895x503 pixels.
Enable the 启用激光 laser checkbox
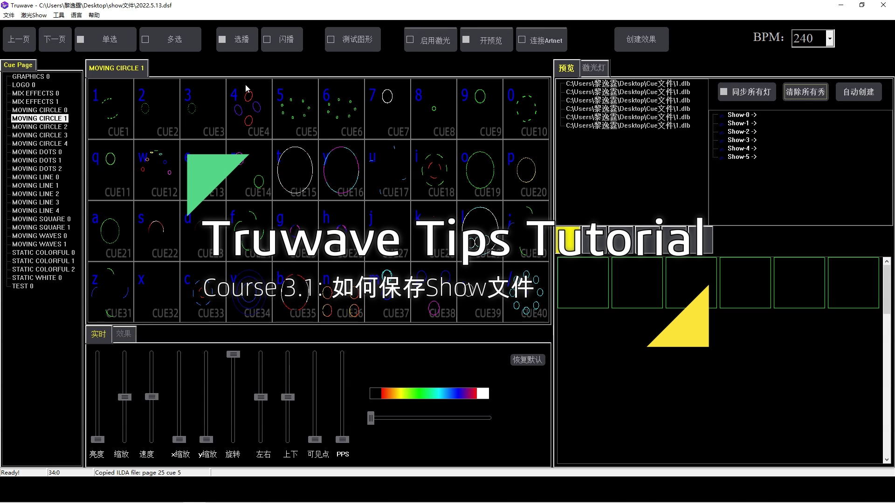(x=410, y=40)
